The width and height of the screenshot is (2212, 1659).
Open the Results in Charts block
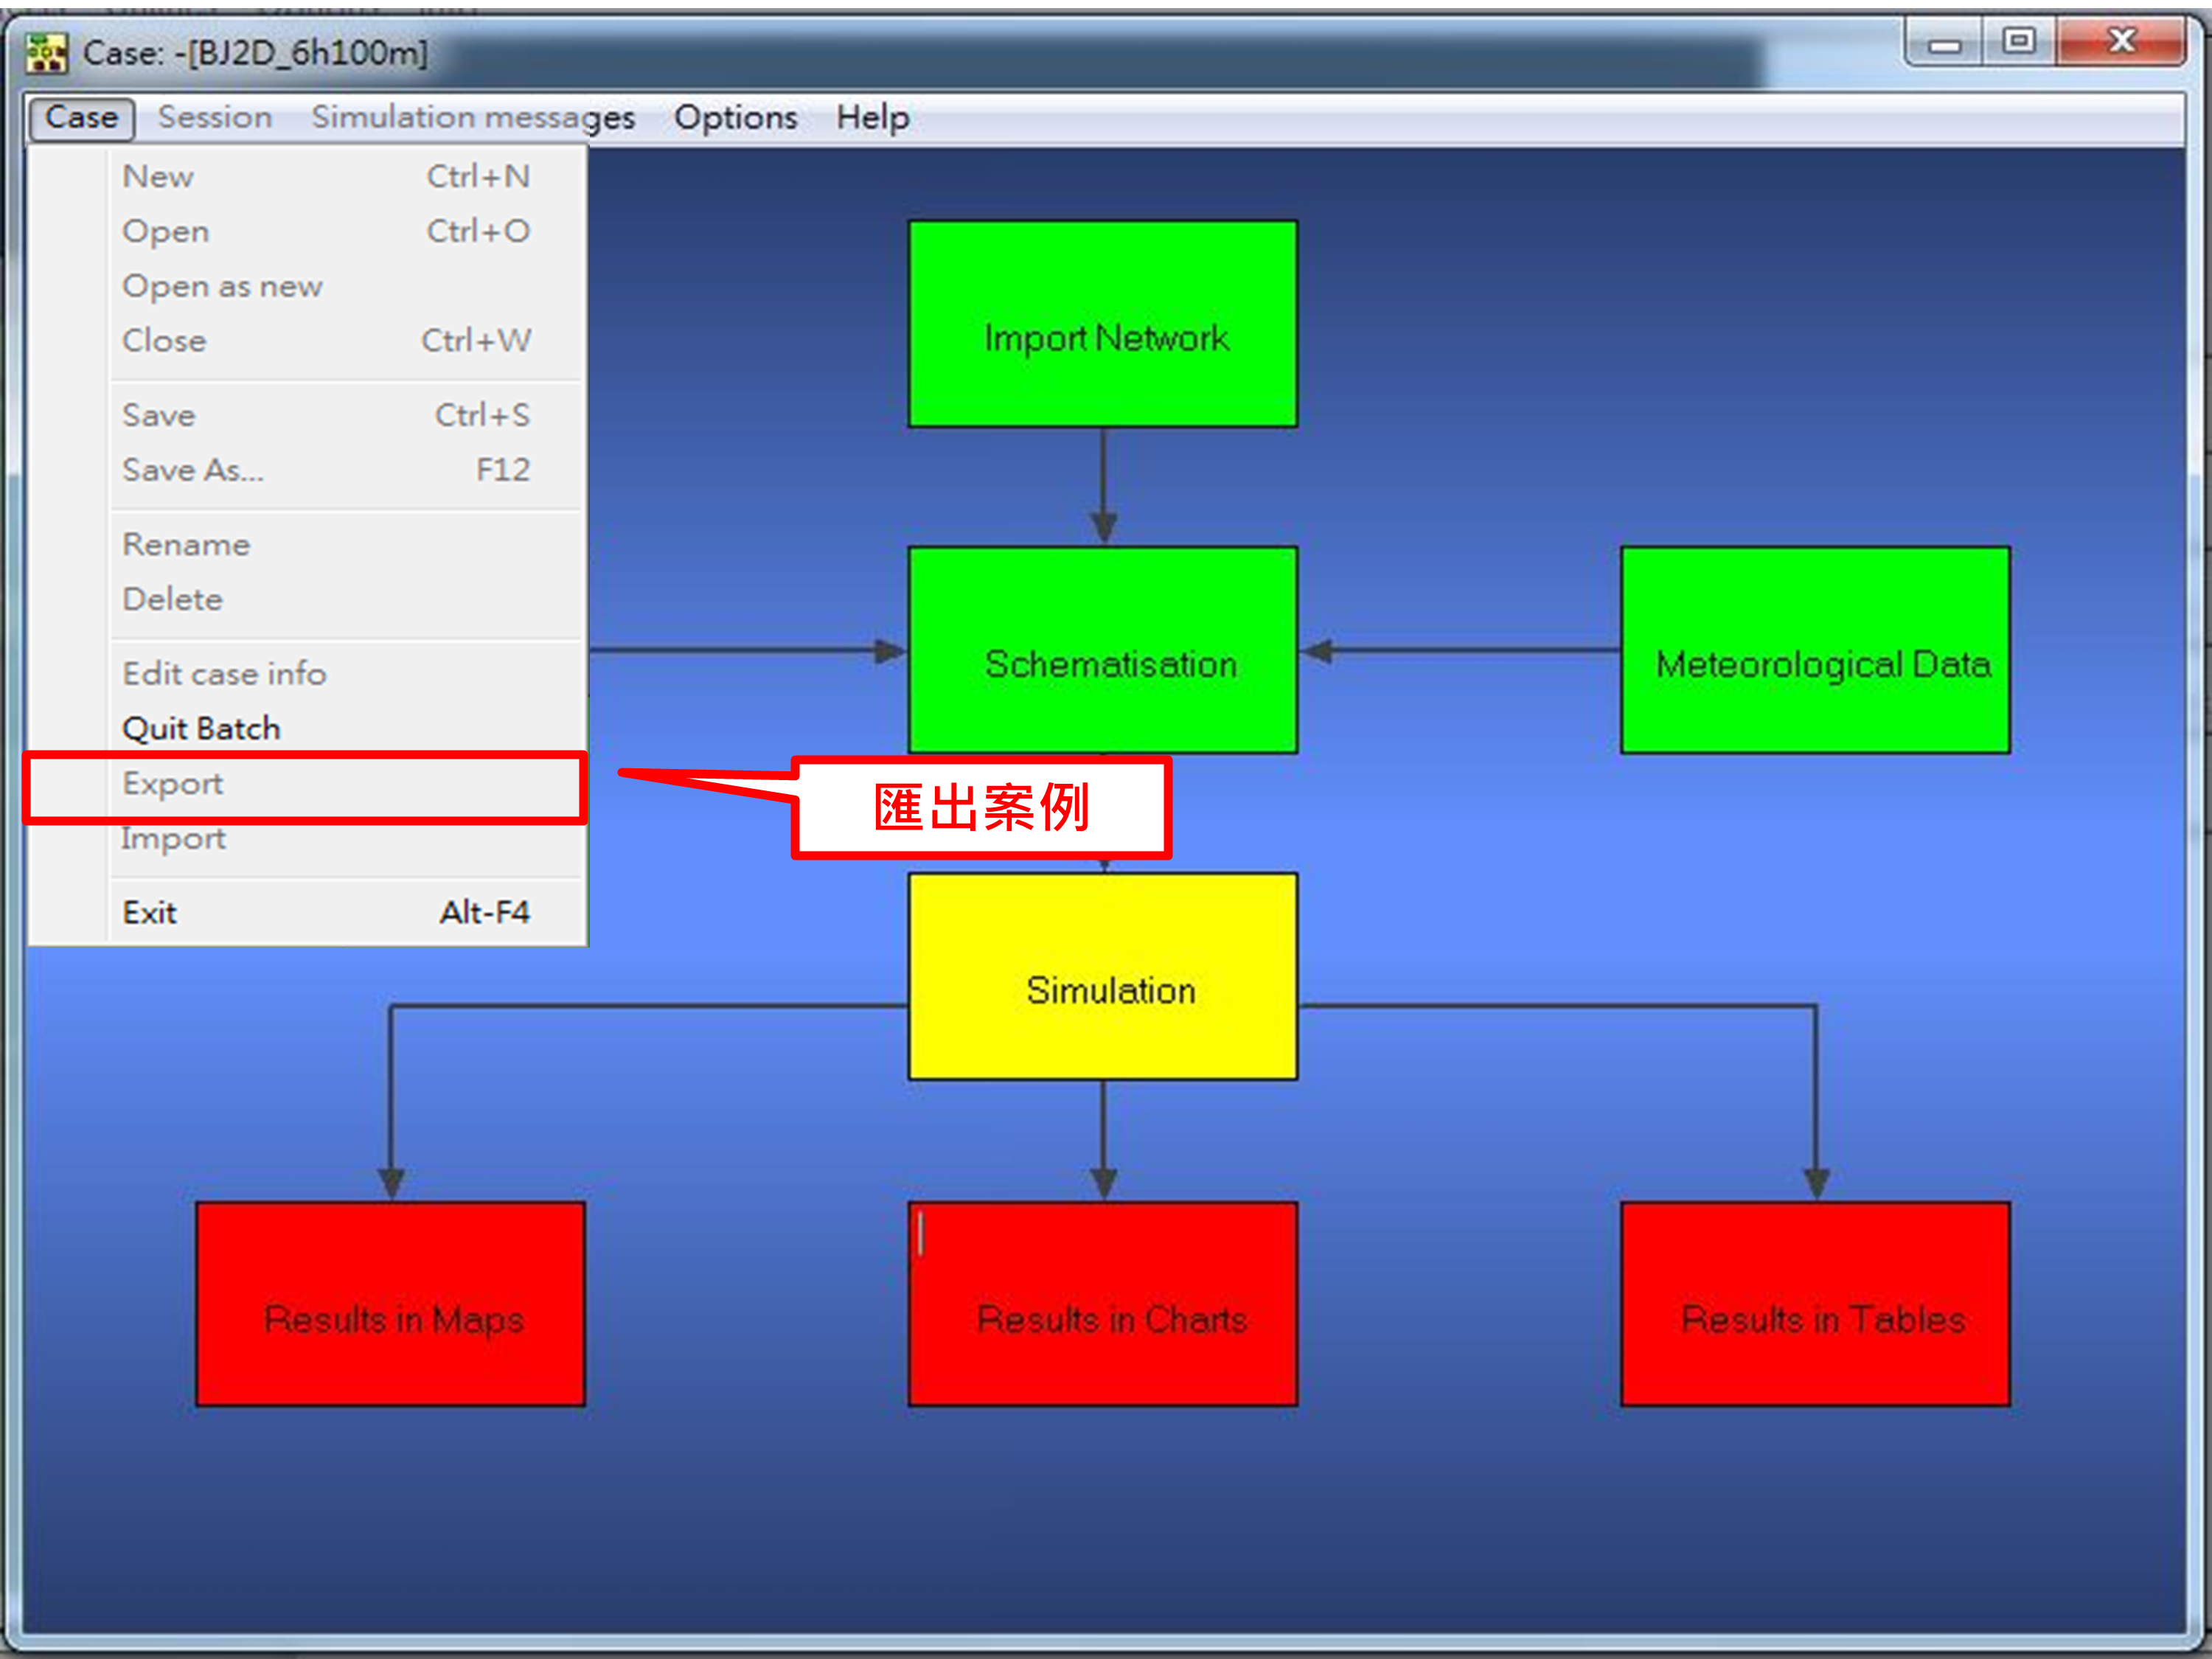pyautogui.click(x=1103, y=1305)
